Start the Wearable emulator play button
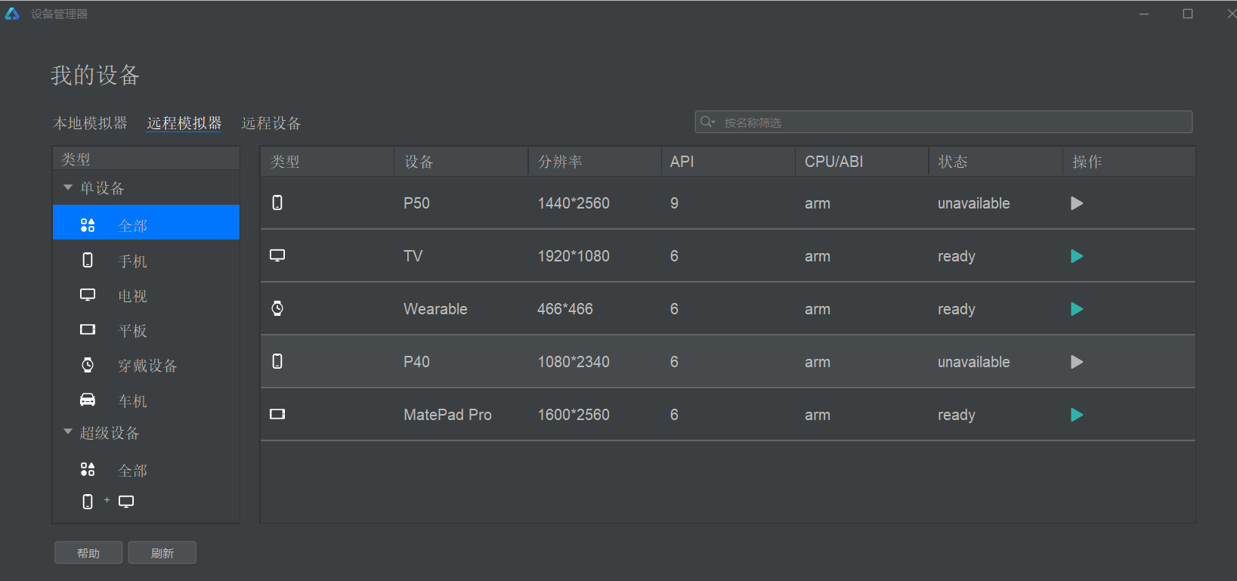This screenshot has height=581, width=1237. (x=1077, y=309)
